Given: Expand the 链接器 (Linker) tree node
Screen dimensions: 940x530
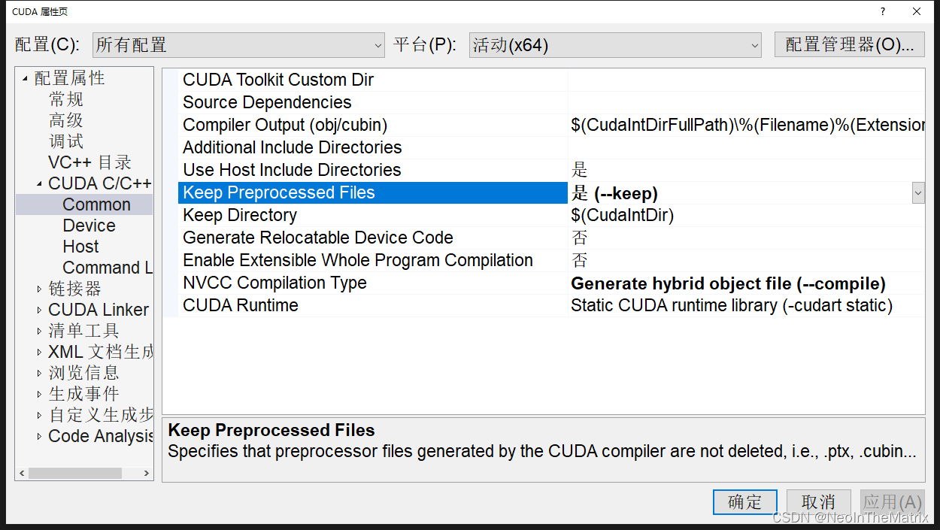Looking at the screenshot, I should [41, 288].
